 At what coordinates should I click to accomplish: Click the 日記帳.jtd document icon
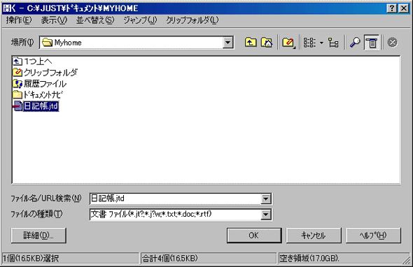pyautogui.click(x=17, y=106)
